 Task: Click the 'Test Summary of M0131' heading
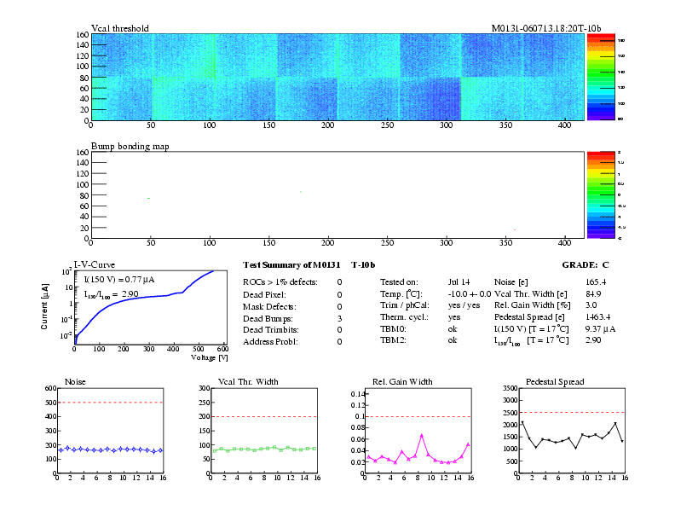tap(291, 265)
